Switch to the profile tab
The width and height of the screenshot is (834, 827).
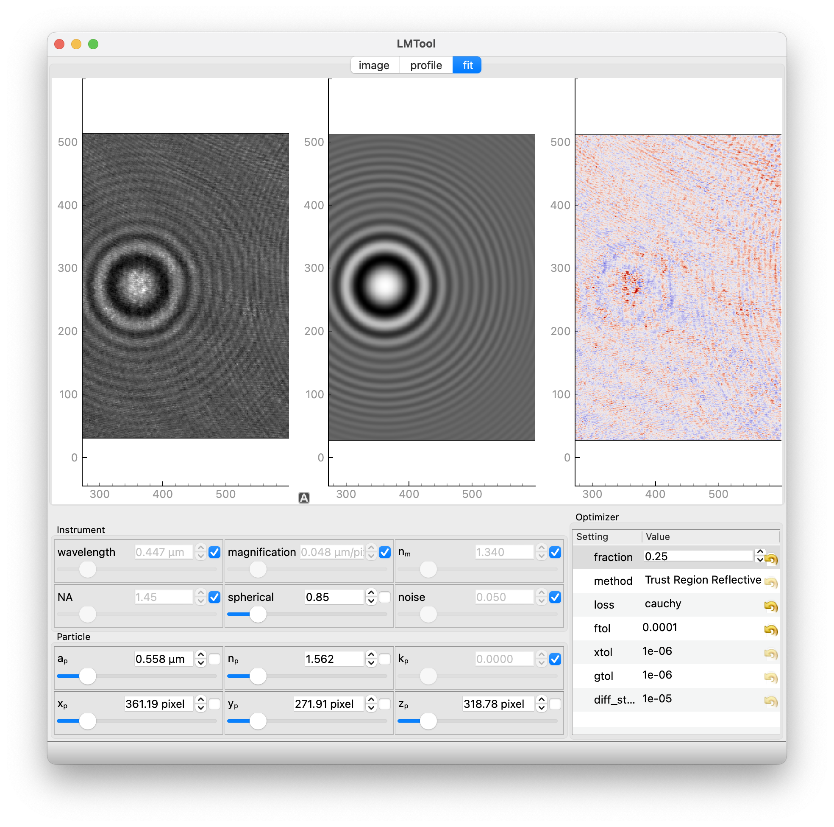[x=425, y=65]
